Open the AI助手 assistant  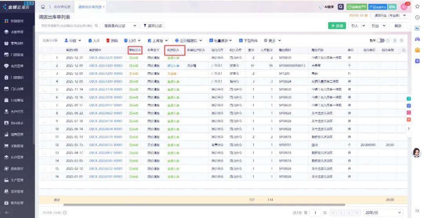coord(326,7)
